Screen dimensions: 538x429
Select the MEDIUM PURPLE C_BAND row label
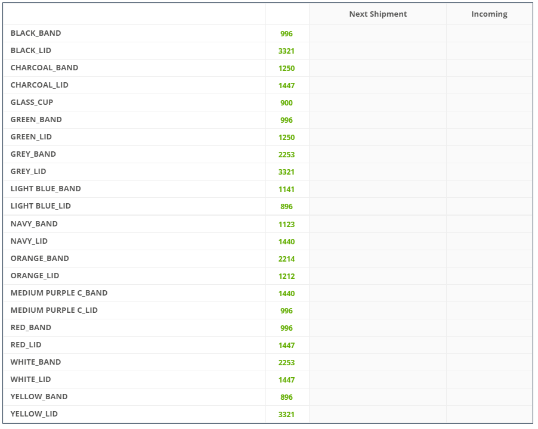[x=59, y=293]
